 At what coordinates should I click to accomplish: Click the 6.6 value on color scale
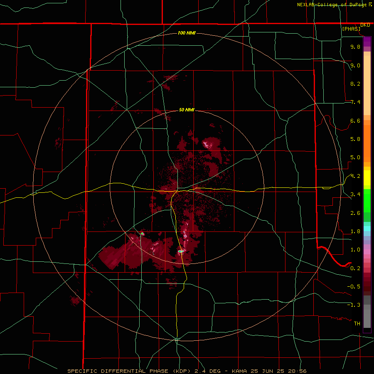tap(355, 121)
